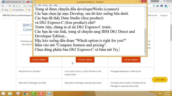Click Try free edition under MacOS & Linux column
The image size is (172, 96).
coord(39,60)
